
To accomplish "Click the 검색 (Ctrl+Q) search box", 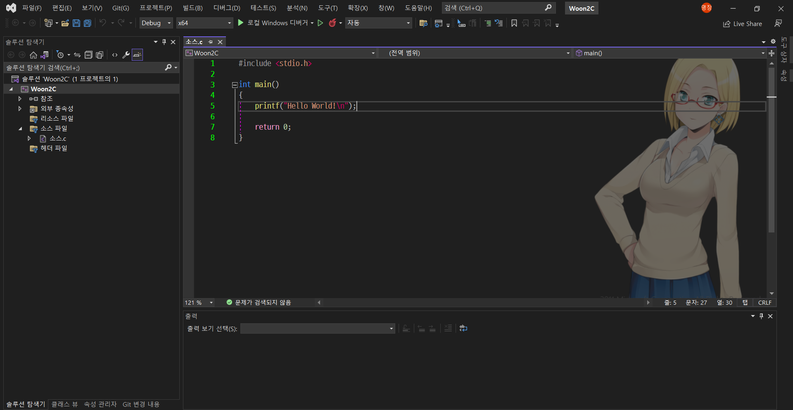I will [x=499, y=8].
